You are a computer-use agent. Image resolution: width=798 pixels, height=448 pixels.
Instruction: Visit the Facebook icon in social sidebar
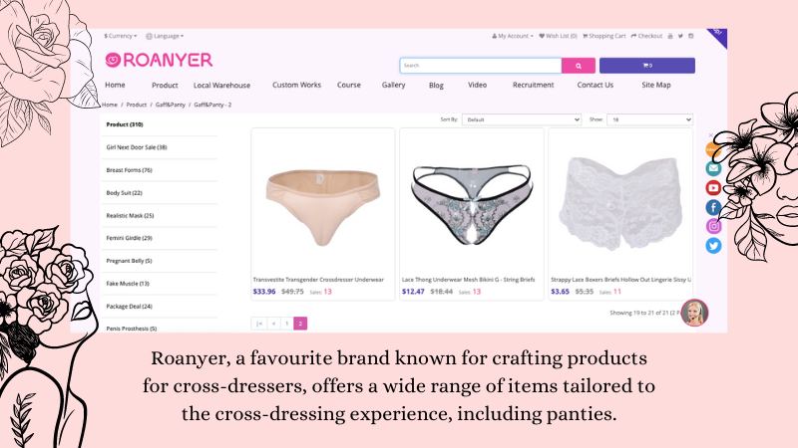pyautogui.click(x=713, y=207)
